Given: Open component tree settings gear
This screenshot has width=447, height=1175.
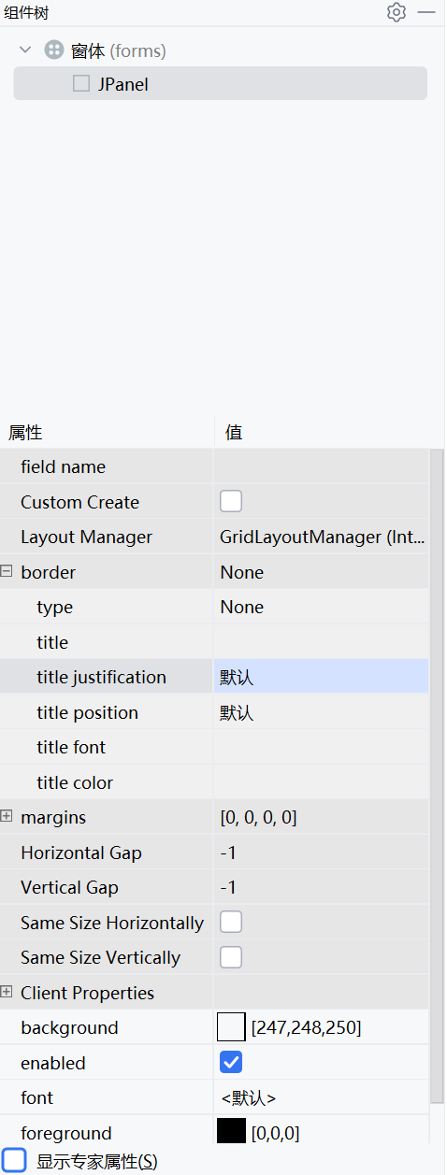Looking at the screenshot, I should tap(397, 12).
